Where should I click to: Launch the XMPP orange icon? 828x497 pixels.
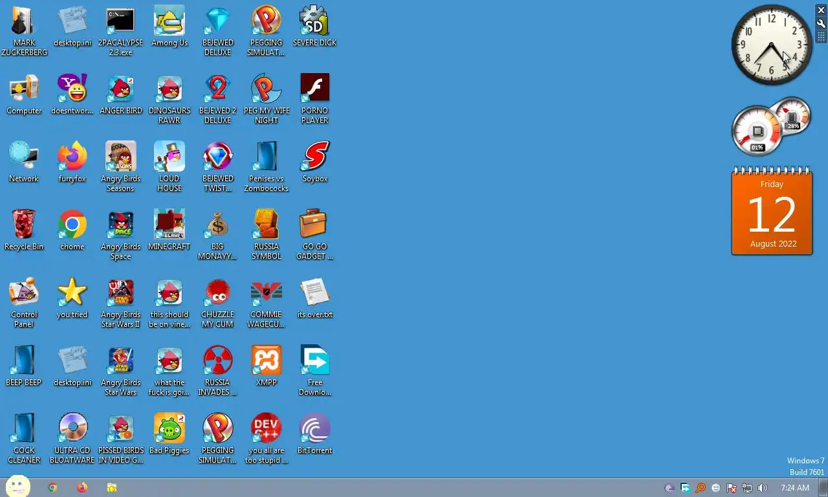point(267,366)
